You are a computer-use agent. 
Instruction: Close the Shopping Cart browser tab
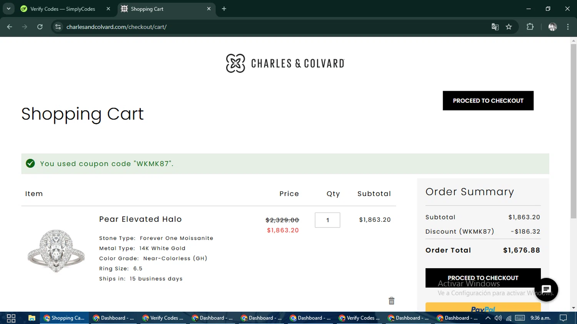[209, 9]
